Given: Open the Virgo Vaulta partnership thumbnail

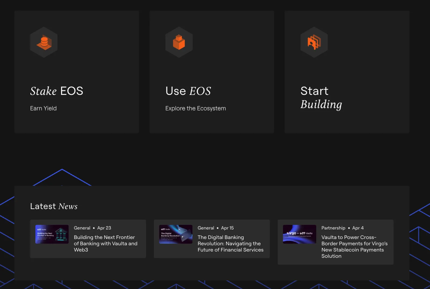Looking at the screenshot, I should point(300,234).
